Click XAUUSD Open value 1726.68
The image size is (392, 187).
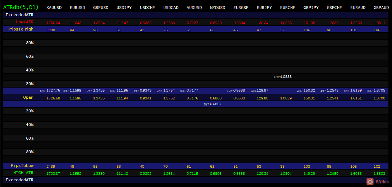pos(53,98)
